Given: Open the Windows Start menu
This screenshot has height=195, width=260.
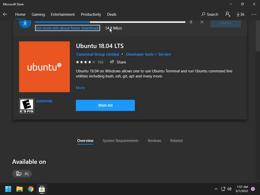Looking at the screenshot, I should coord(8,189).
